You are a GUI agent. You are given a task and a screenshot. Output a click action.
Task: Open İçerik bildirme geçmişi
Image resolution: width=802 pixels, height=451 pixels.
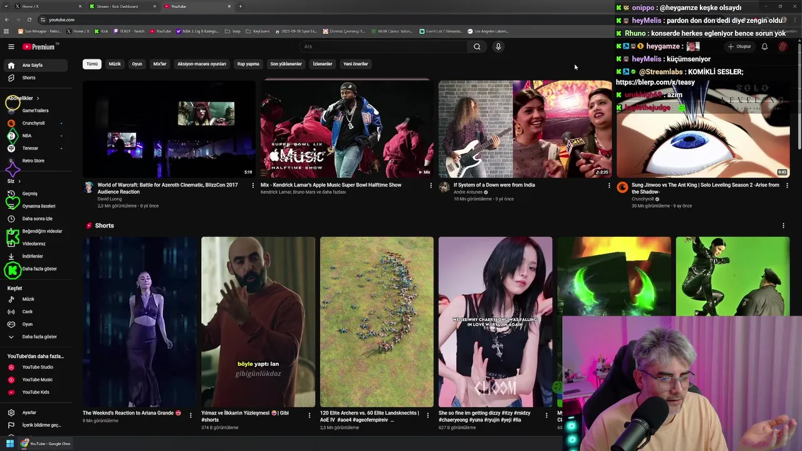click(37, 425)
